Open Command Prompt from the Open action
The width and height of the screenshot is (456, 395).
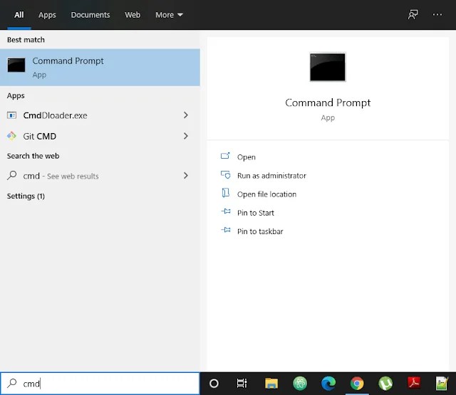(x=247, y=157)
